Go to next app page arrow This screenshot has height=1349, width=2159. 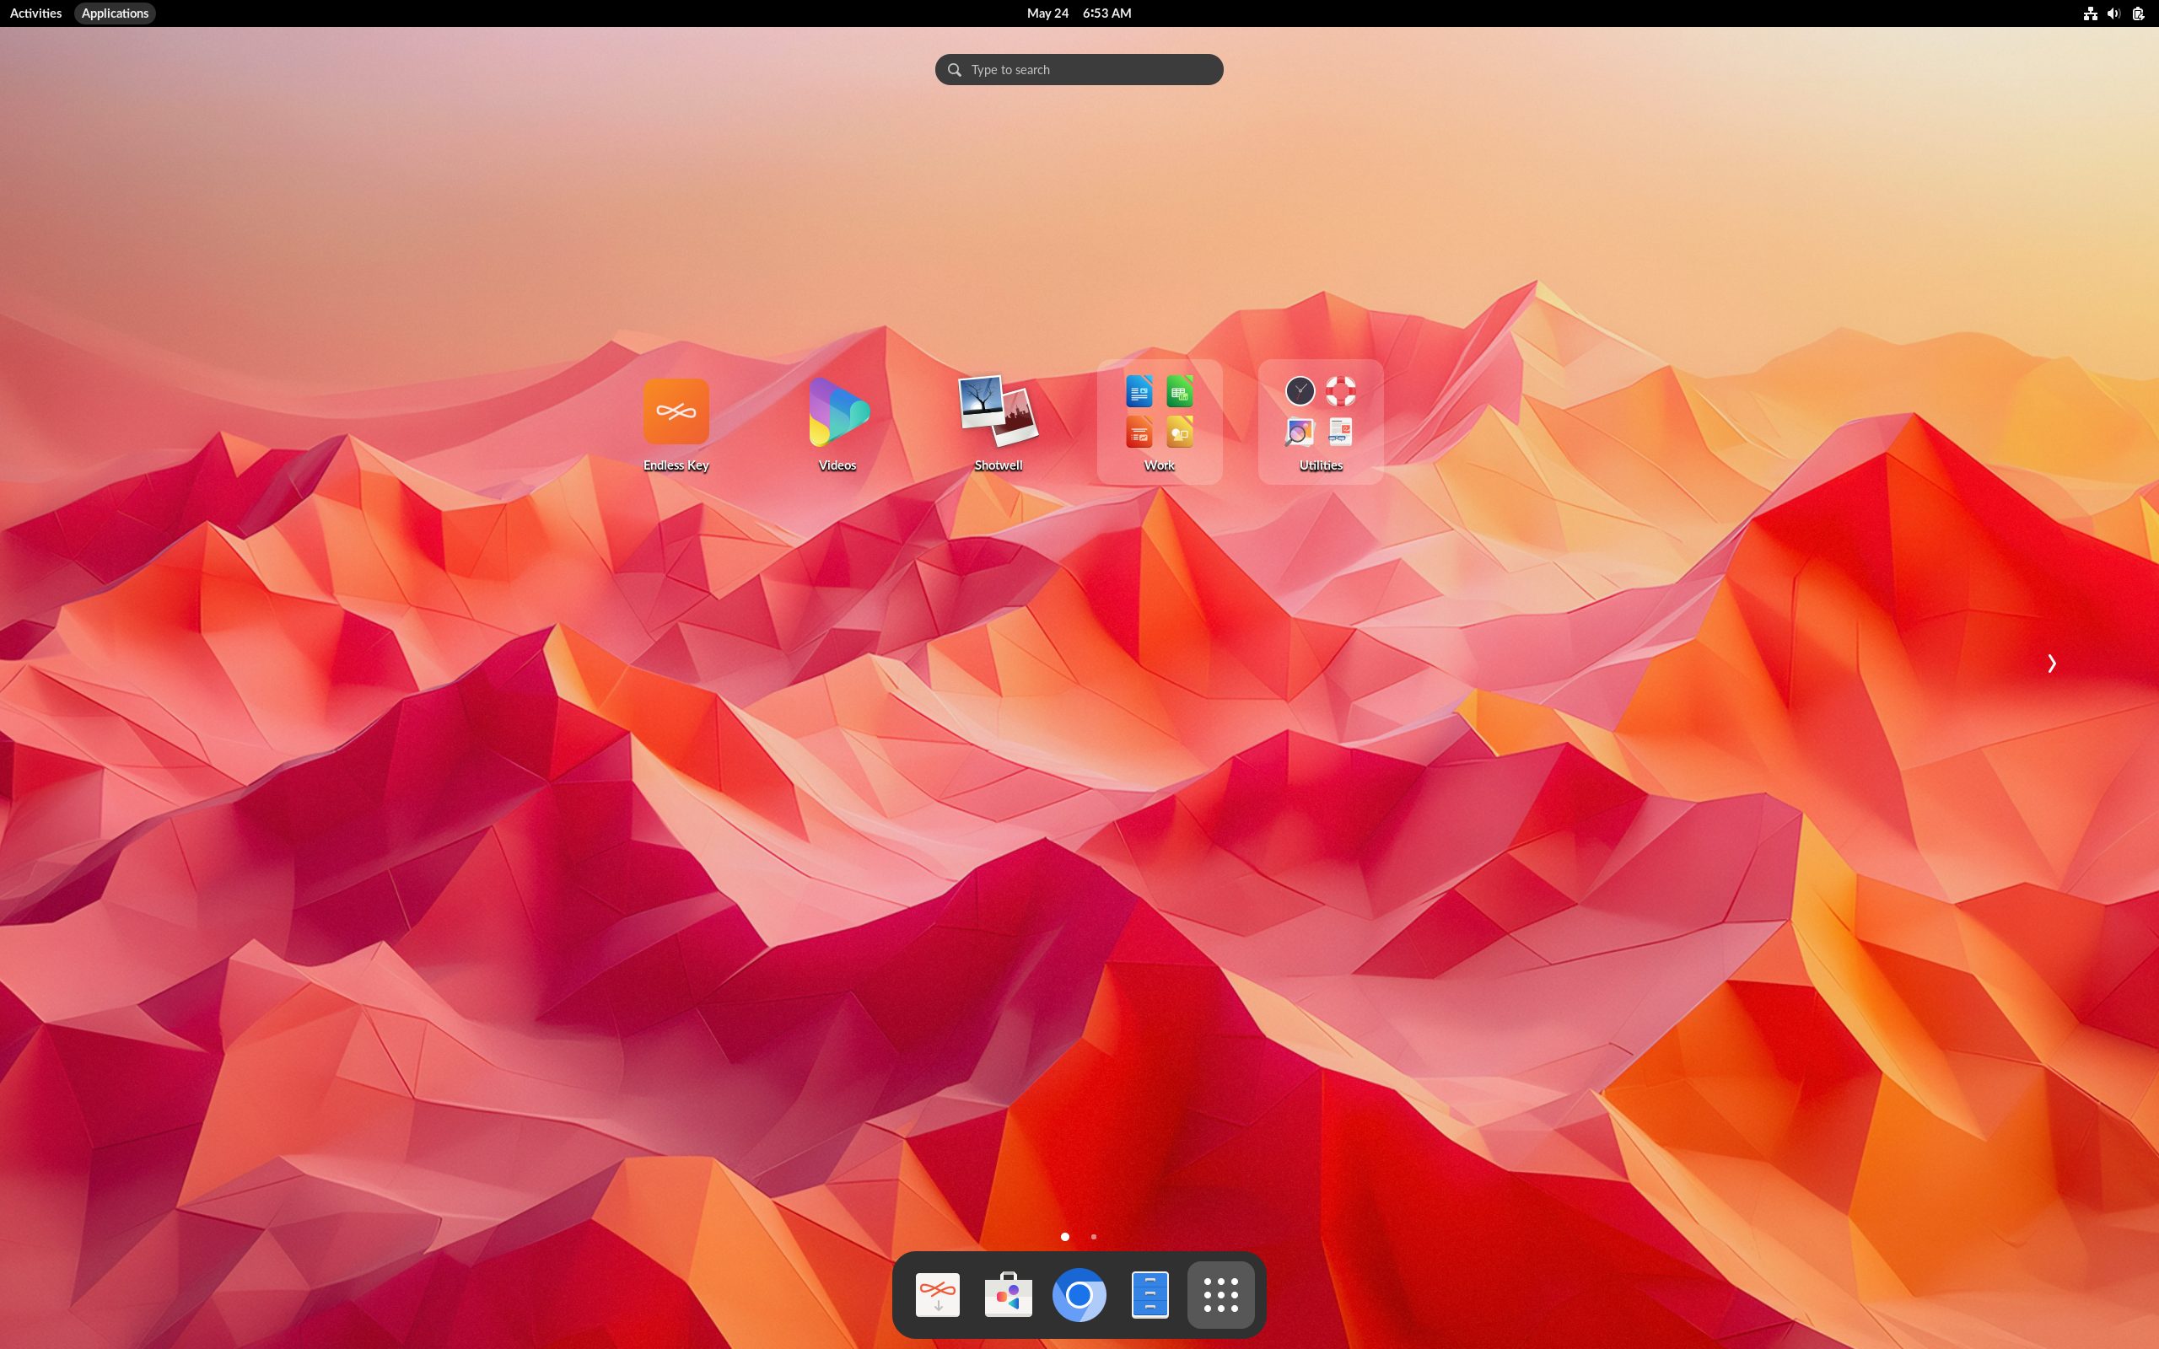(x=2051, y=663)
